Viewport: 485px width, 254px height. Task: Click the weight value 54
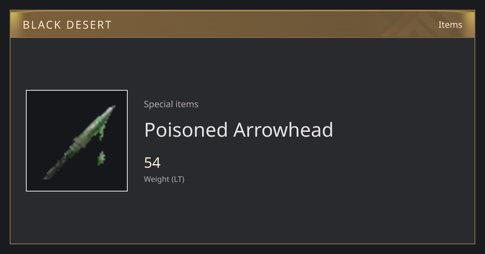click(x=152, y=163)
